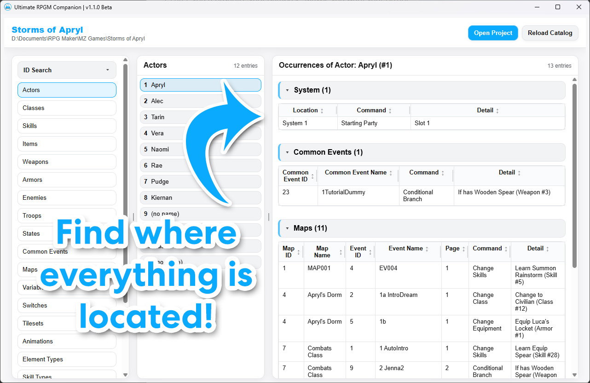Choose actor 8 Kiernan
Image resolution: width=590 pixels, height=383 pixels.
(x=201, y=198)
